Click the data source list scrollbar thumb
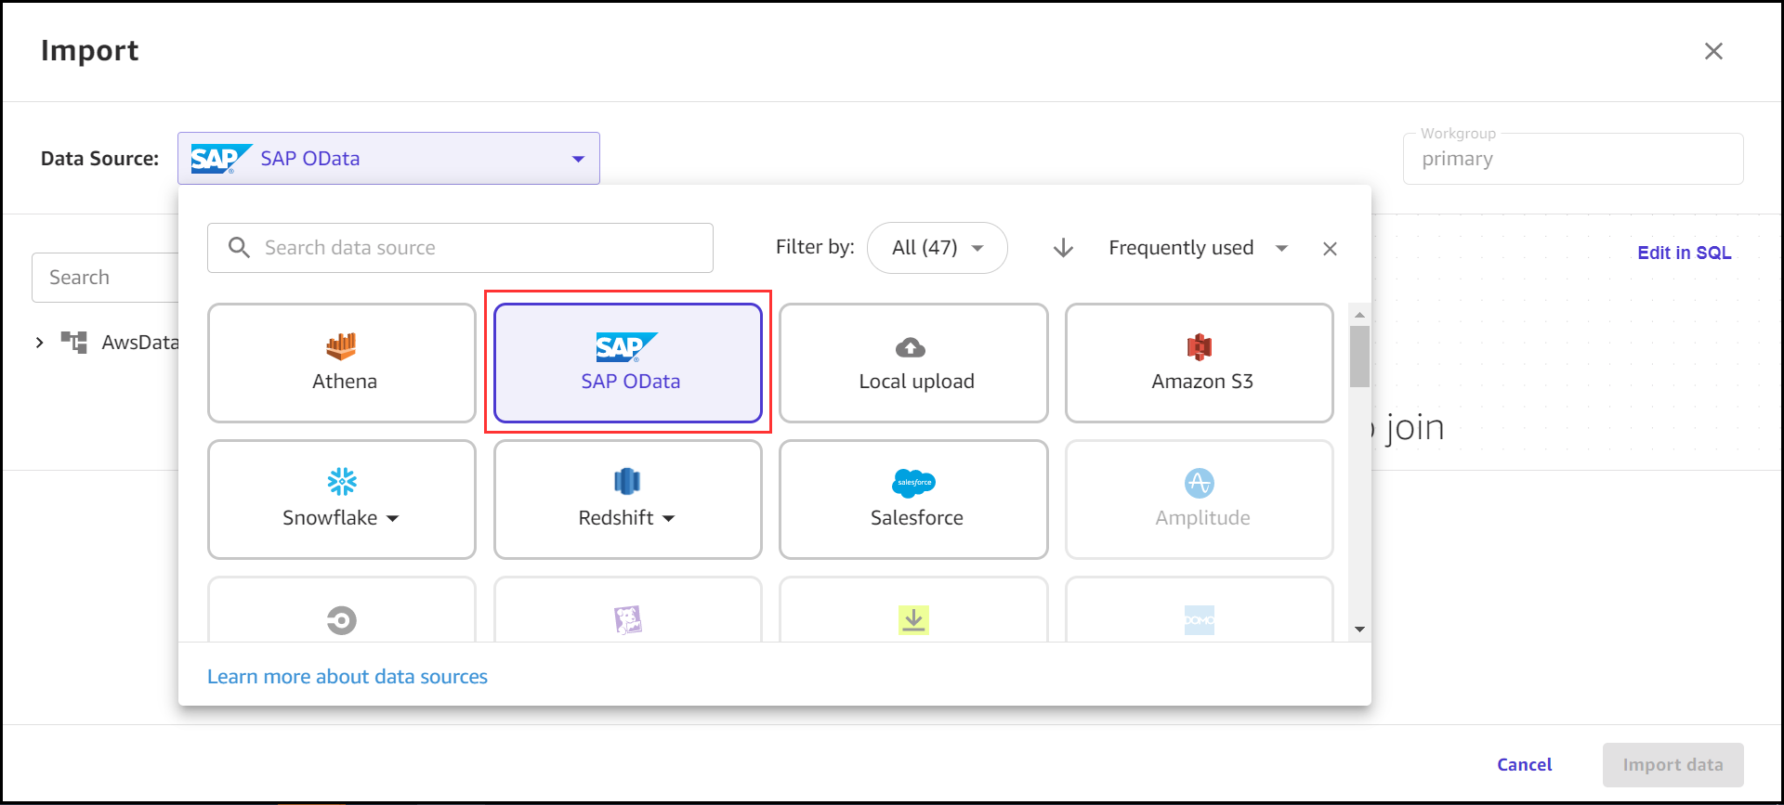Screen dimensions: 1784x805 (x=1359, y=356)
